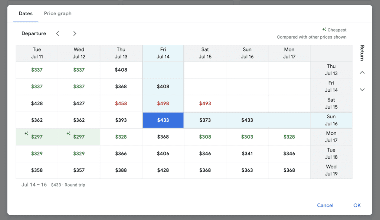Switch to the Price graph tab
This screenshot has width=380, height=220.
pyautogui.click(x=58, y=14)
